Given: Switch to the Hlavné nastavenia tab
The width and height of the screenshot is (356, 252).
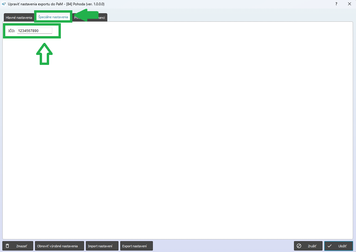Looking at the screenshot, I should (19, 18).
